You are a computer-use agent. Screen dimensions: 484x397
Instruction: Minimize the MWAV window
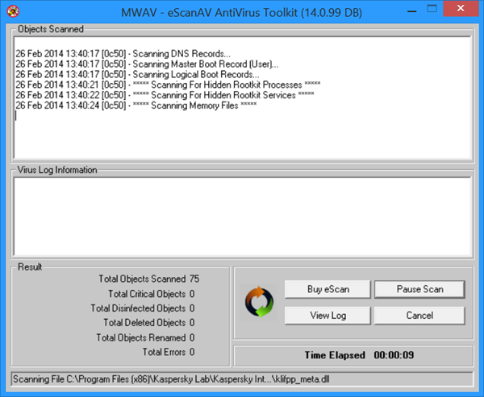click(411, 11)
